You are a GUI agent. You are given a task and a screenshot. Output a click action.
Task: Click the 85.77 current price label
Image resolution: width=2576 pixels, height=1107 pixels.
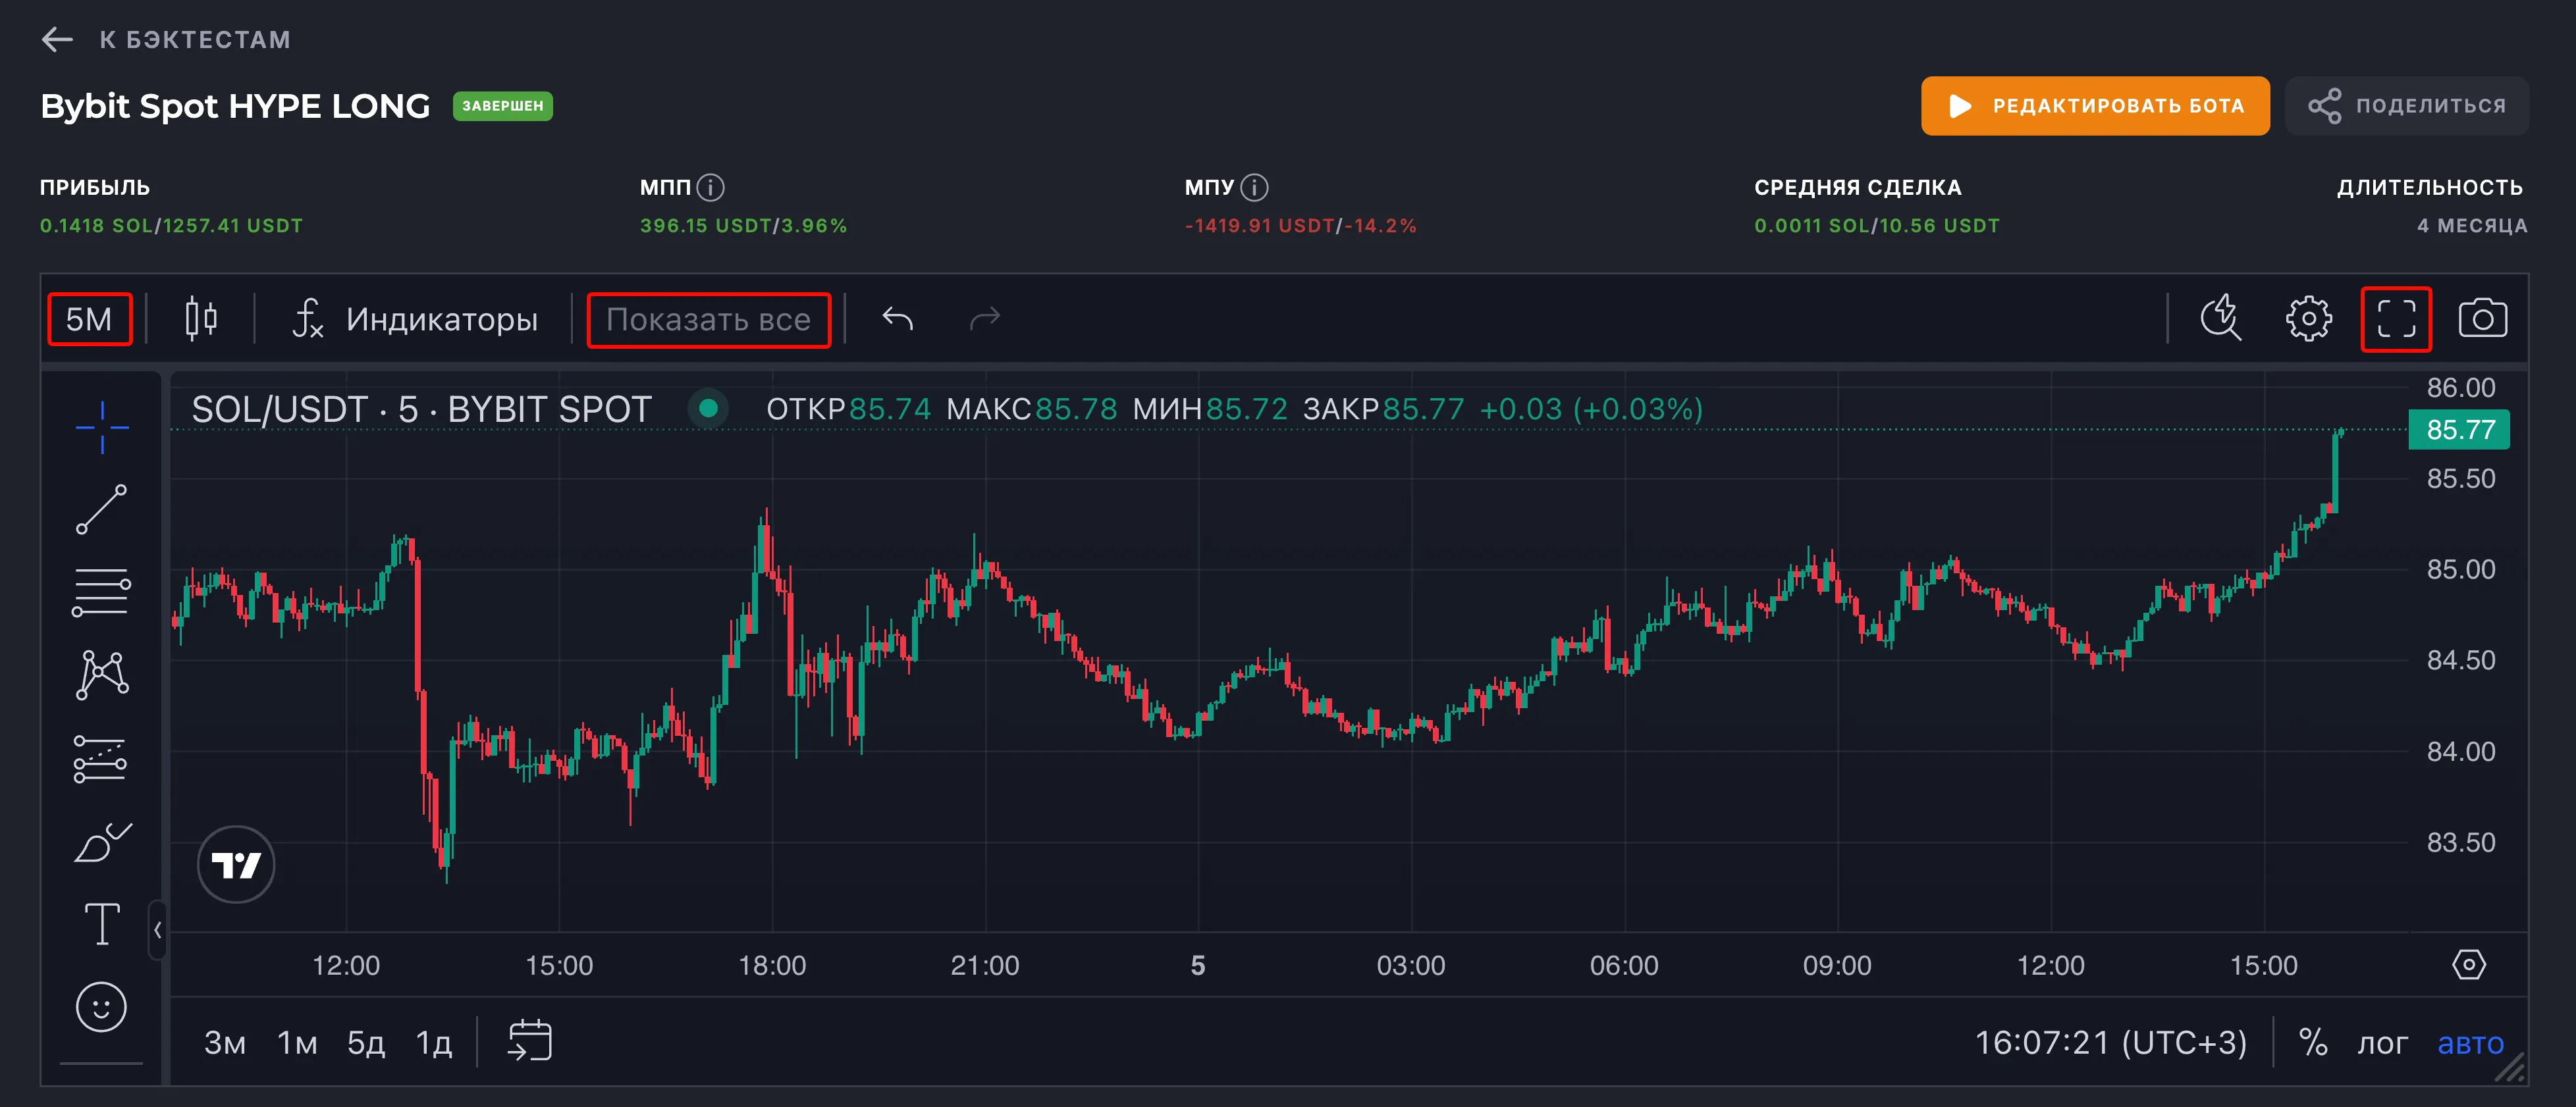coord(2460,430)
